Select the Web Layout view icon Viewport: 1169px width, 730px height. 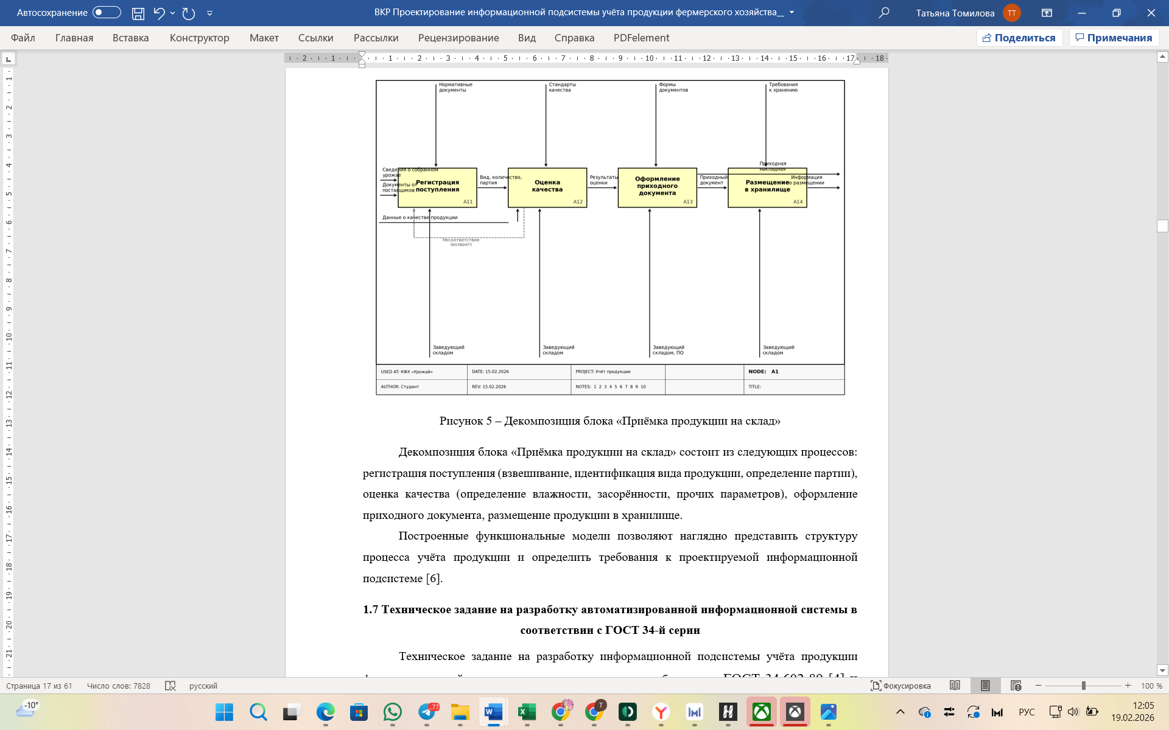[x=1016, y=686]
